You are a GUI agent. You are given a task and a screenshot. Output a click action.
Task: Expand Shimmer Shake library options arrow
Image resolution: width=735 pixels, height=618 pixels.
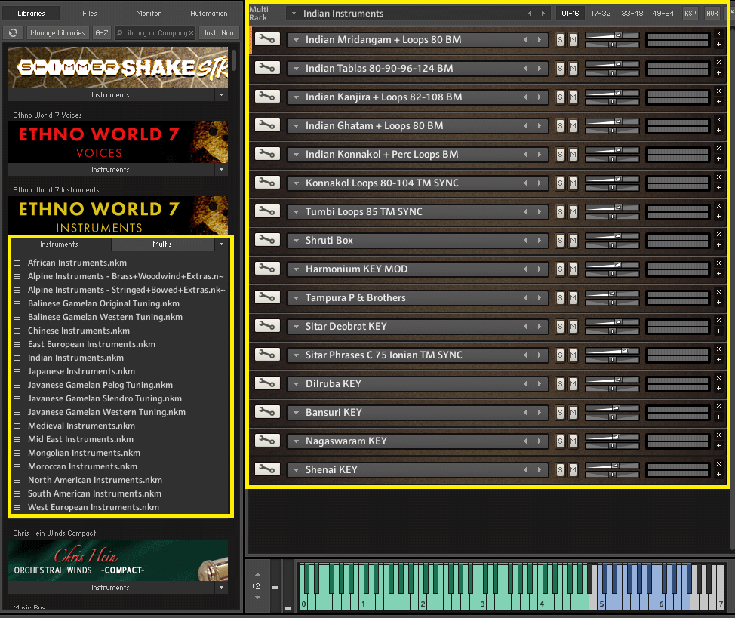(221, 95)
